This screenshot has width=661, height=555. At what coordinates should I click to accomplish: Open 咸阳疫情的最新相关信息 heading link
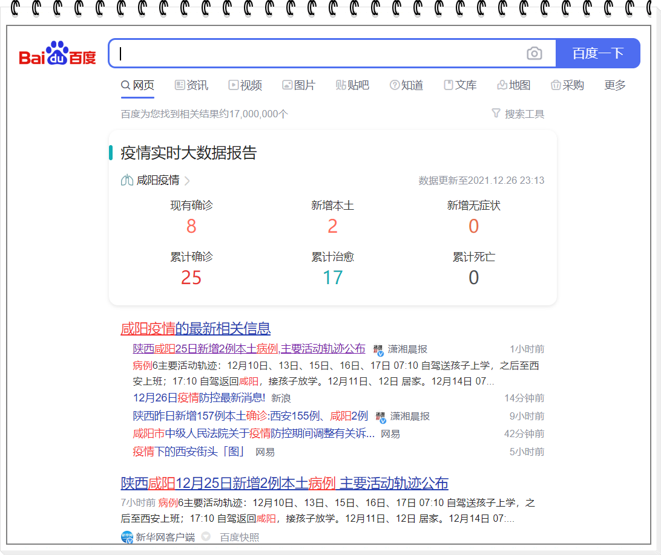pyautogui.click(x=196, y=328)
